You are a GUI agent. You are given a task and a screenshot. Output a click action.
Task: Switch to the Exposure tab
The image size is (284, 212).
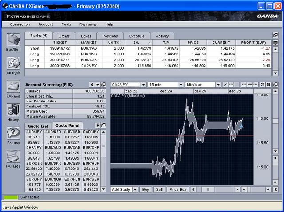(x=137, y=36)
